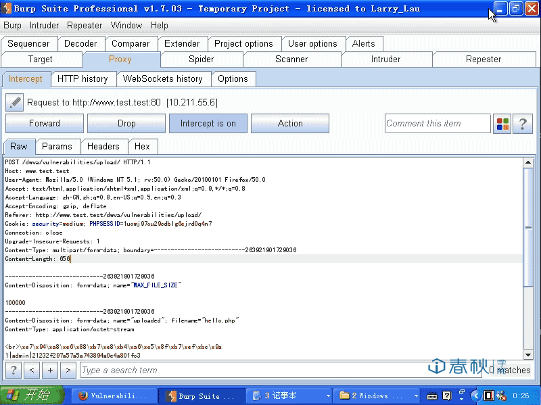The width and height of the screenshot is (541, 405).
Task: Open Firefox Vulnerability window from taskbar
Action: (x=112, y=396)
